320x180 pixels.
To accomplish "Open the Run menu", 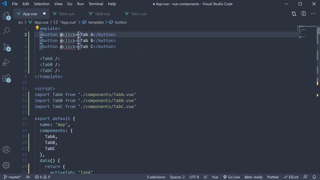I will point(80,4).
